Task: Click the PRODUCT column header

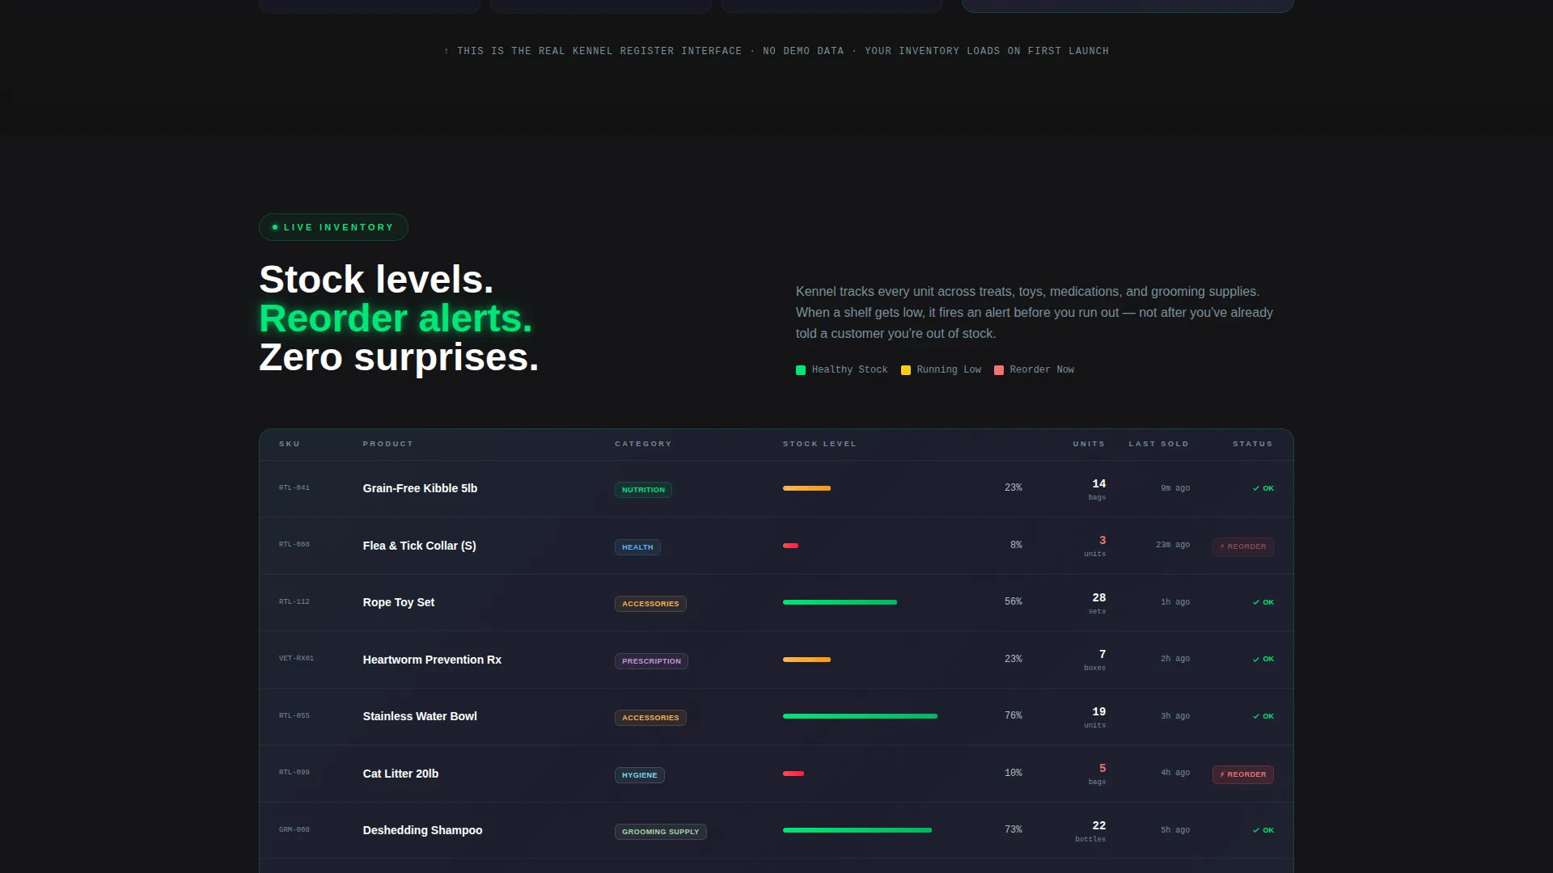Action: pos(388,444)
